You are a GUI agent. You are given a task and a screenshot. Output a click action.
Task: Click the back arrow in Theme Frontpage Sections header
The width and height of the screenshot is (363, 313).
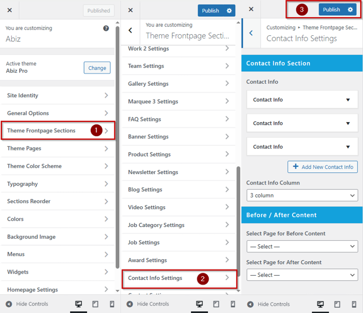click(x=130, y=31)
